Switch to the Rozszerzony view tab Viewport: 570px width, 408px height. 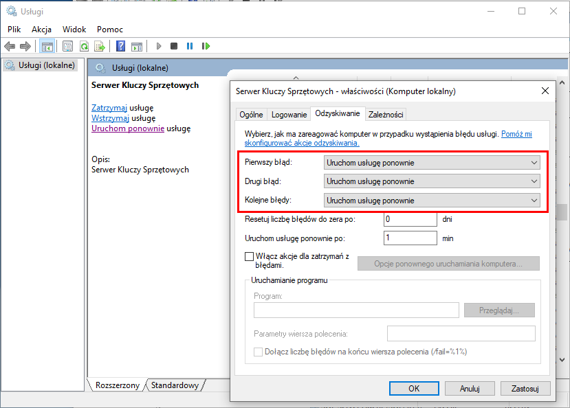tap(118, 385)
